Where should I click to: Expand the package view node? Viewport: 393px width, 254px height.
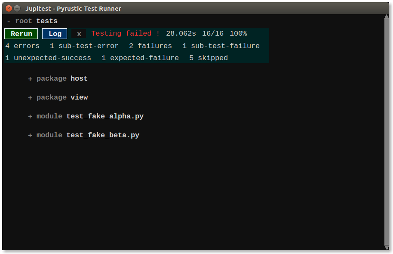point(30,98)
